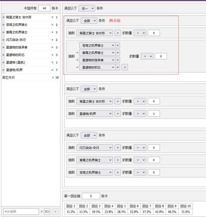The height and width of the screenshot is (217, 206).
Task: Click plus beside 紫宵之机界骑士 in the last group
Action: click(x=118, y=160)
